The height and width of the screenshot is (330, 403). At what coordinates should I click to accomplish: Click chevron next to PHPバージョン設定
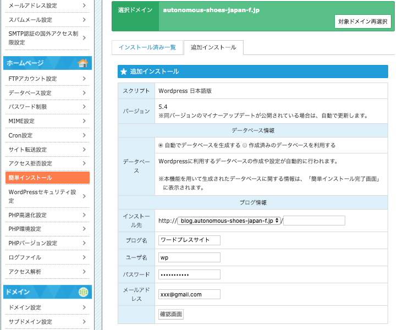click(x=84, y=243)
